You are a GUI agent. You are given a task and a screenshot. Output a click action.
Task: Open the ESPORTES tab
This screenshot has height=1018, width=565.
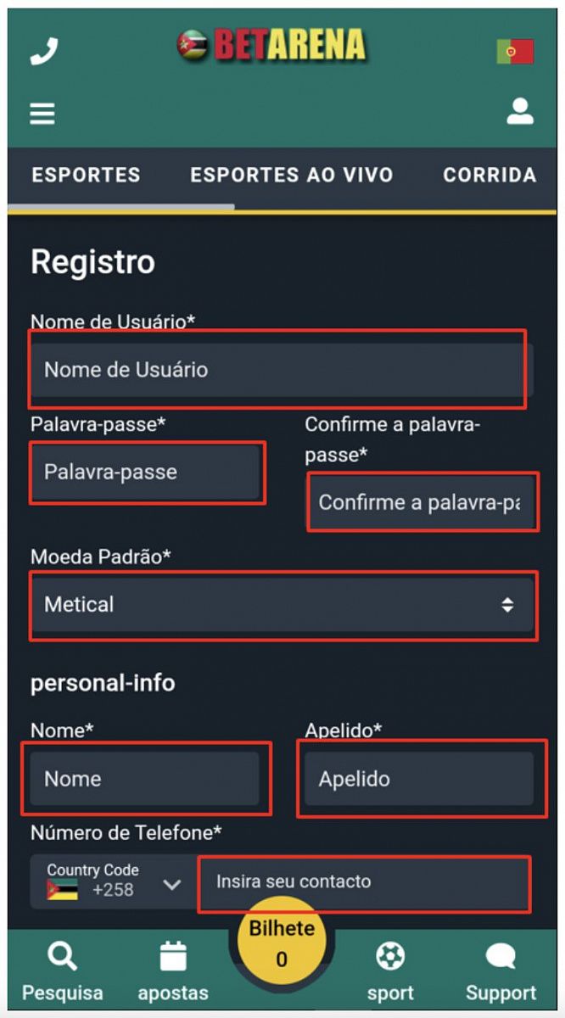coord(86,175)
